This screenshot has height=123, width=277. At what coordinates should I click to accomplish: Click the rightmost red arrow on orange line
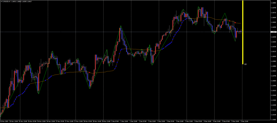[x=235, y=22]
